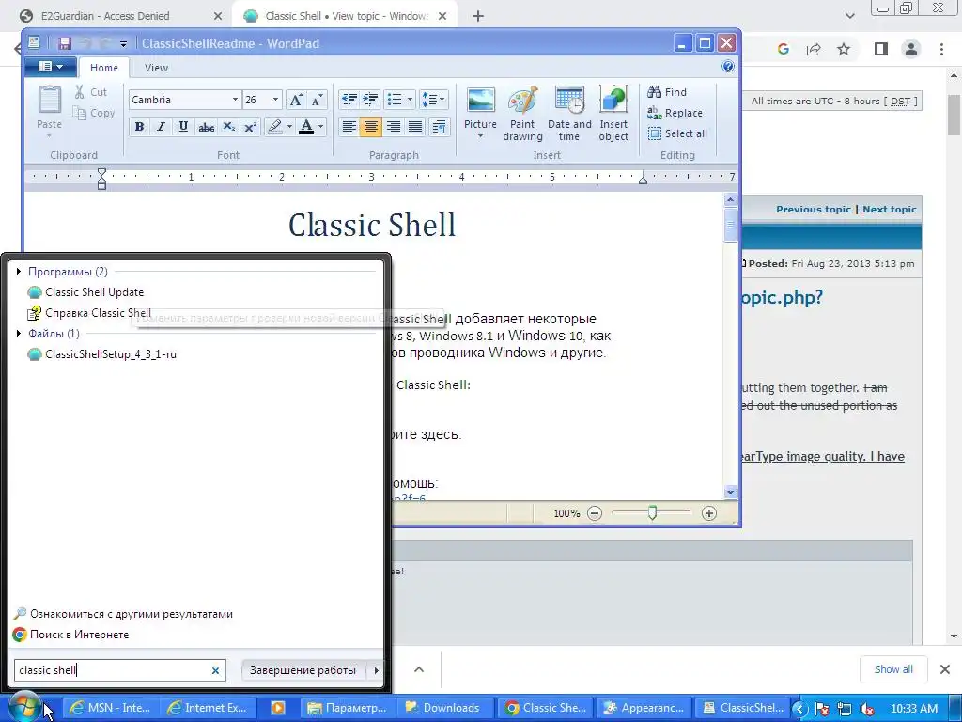Zoom out with WordPad minus button
The height and width of the screenshot is (722, 962).
(x=595, y=513)
